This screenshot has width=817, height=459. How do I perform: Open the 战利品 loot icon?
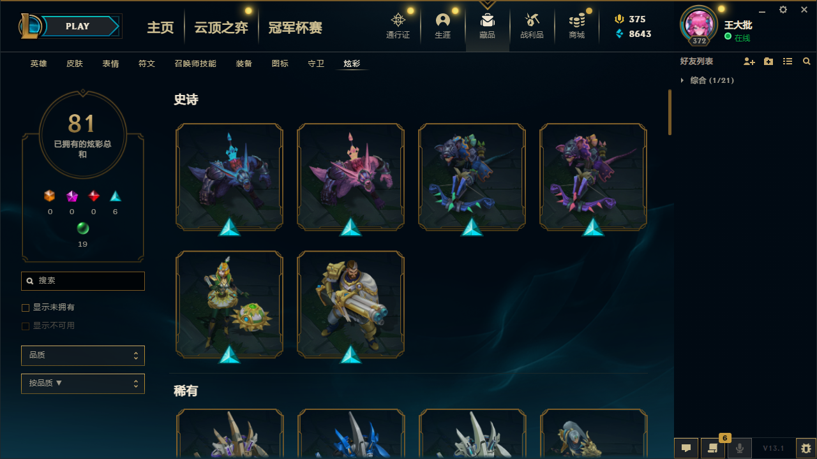532,20
